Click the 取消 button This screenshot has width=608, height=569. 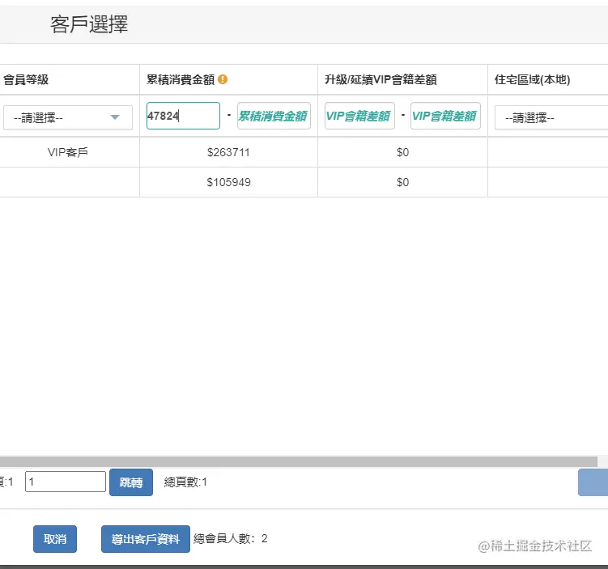coord(55,539)
